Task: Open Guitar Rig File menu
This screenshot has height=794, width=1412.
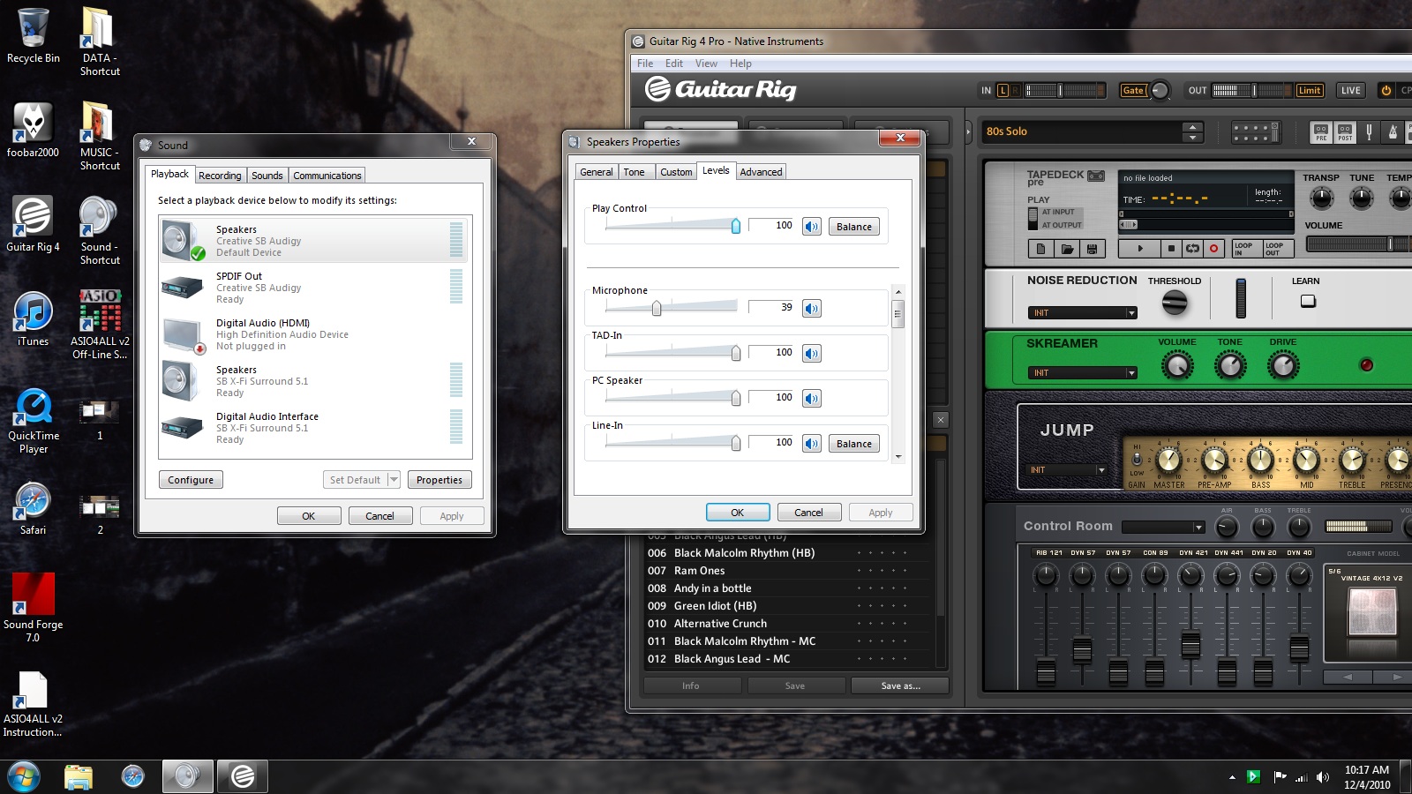Action: coord(645,64)
